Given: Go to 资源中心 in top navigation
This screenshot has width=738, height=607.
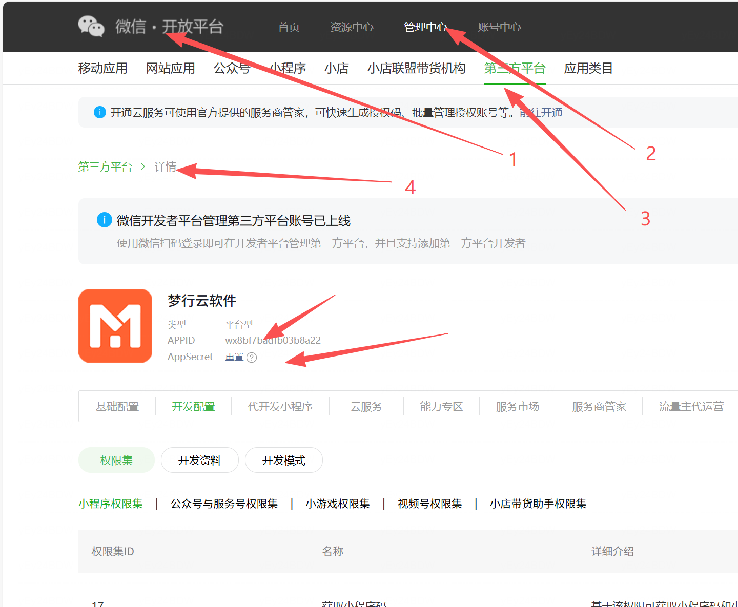Looking at the screenshot, I should 352,27.
